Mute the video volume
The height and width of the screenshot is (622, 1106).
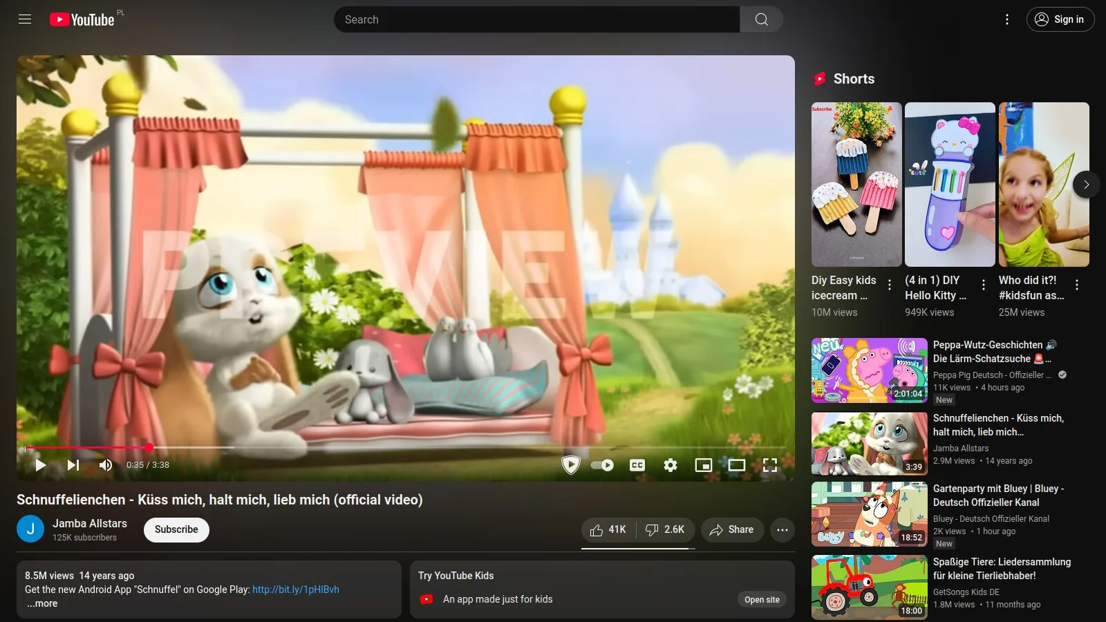click(106, 465)
